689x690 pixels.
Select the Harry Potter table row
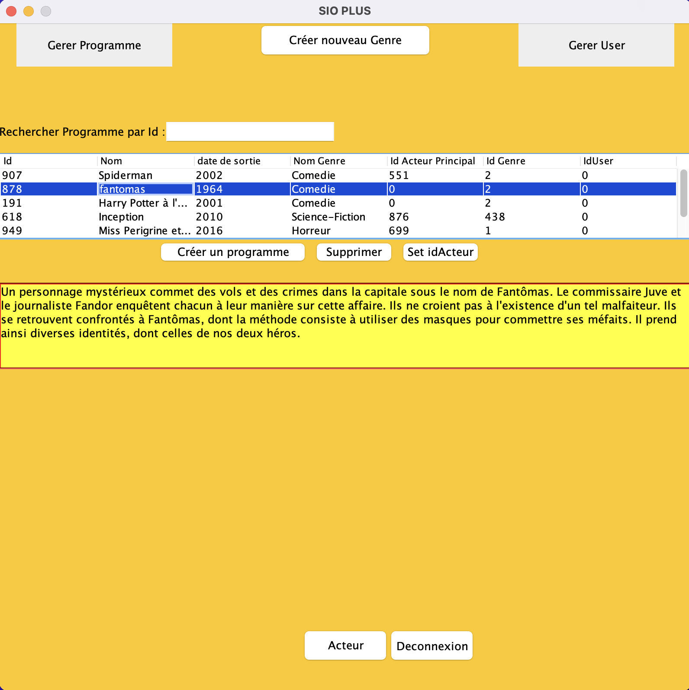click(143, 203)
